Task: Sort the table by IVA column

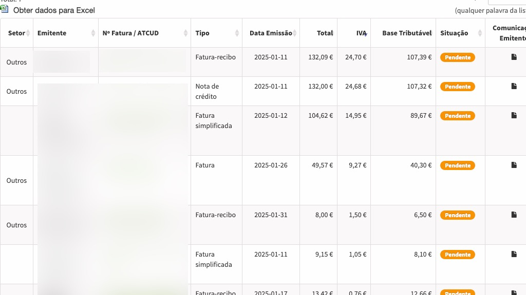Action: (x=361, y=33)
